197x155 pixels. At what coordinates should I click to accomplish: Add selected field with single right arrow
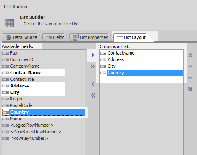click(x=93, y=55)
